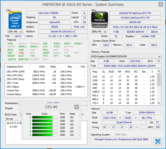Viewport: 166px width, 149px height.
Task: Click the tRFC 347 value field
Action: pyautogui.click(x=158, y=127)
